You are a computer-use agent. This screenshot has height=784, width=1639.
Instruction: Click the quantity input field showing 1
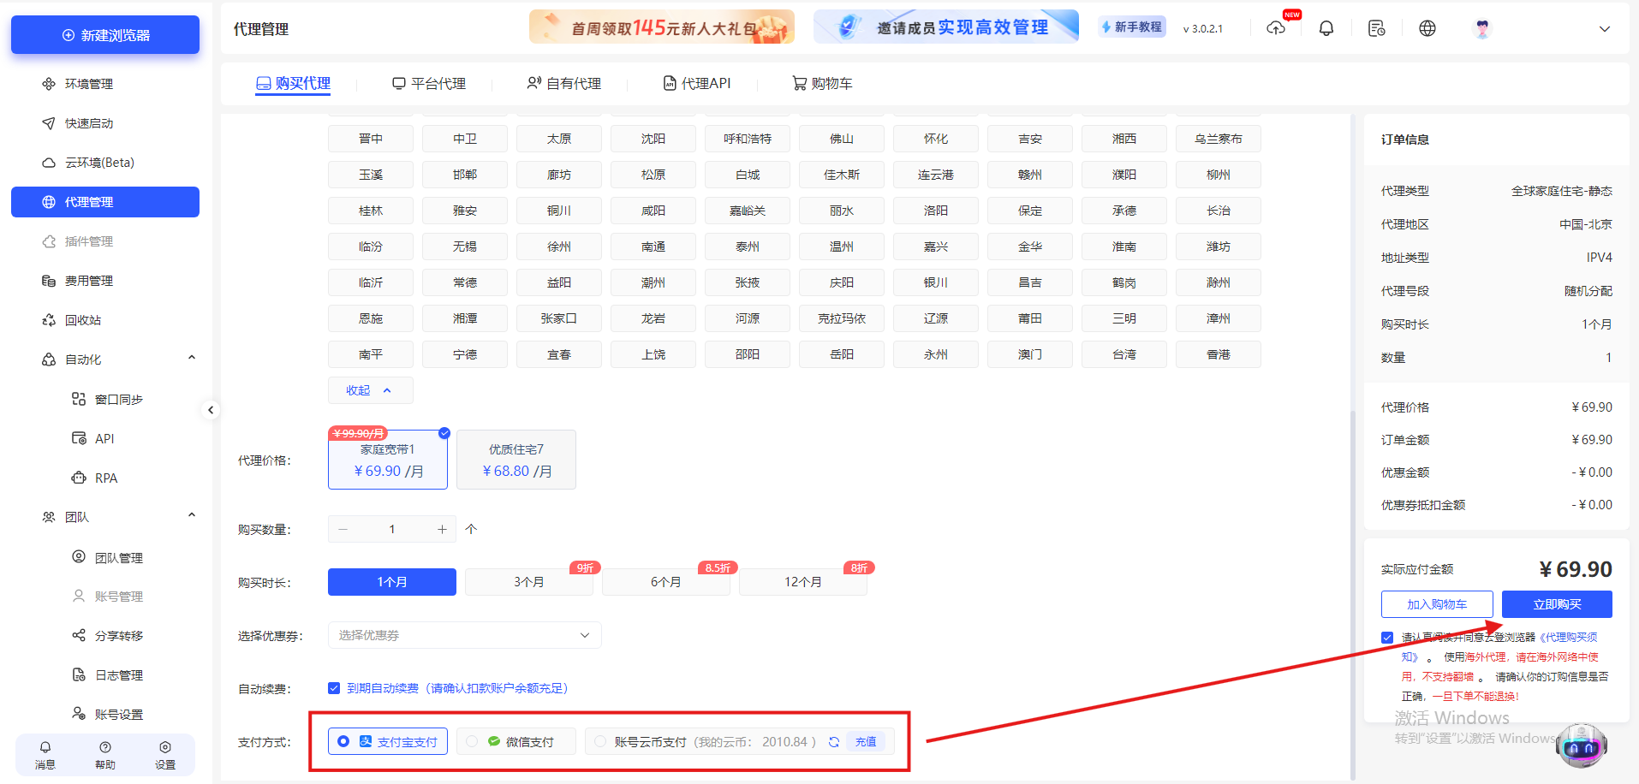click(x=391, y=528)
